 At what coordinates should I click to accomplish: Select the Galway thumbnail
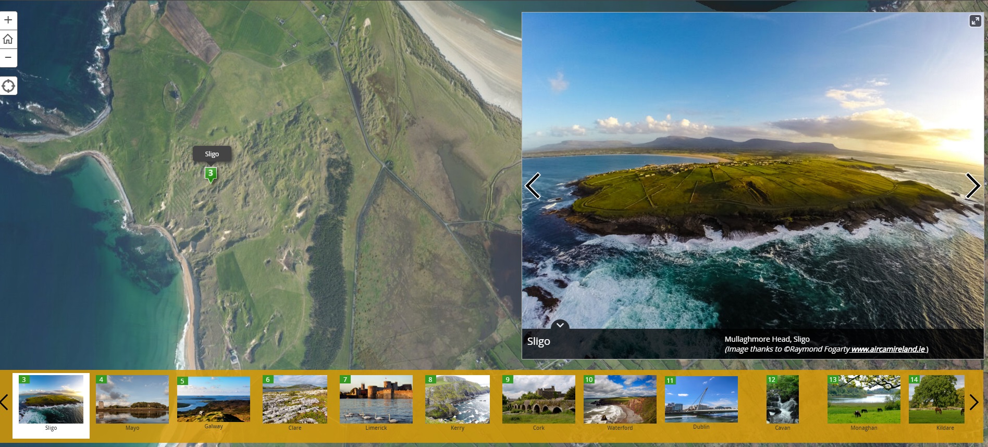point(214,400)
